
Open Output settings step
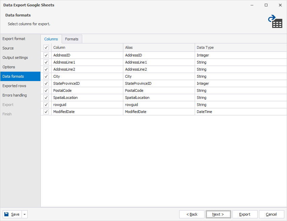(x=20, y=58)
